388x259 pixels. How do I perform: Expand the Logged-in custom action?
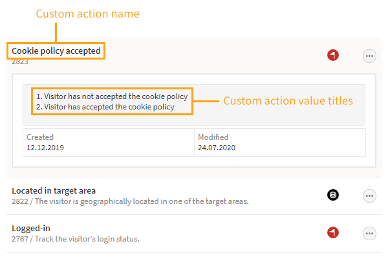point(31,228)
